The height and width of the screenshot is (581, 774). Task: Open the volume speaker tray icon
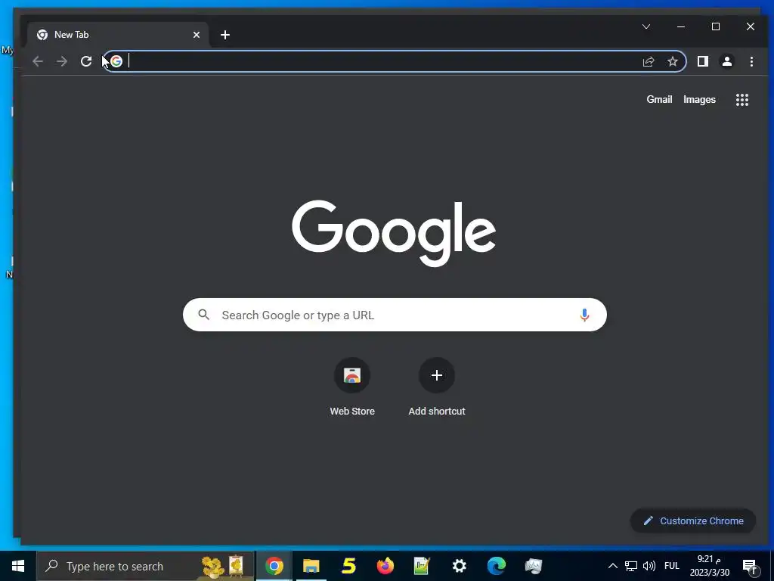[x=649, y=566]
